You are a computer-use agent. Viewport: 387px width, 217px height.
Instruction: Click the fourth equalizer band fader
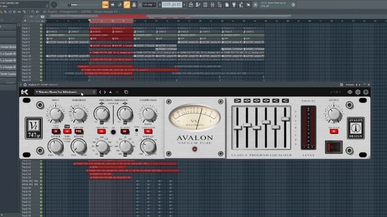266,122
